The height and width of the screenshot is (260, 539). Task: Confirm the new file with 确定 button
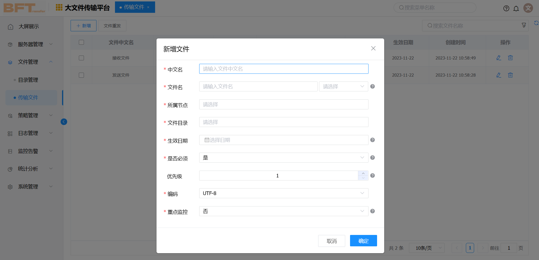coord(363,241)
